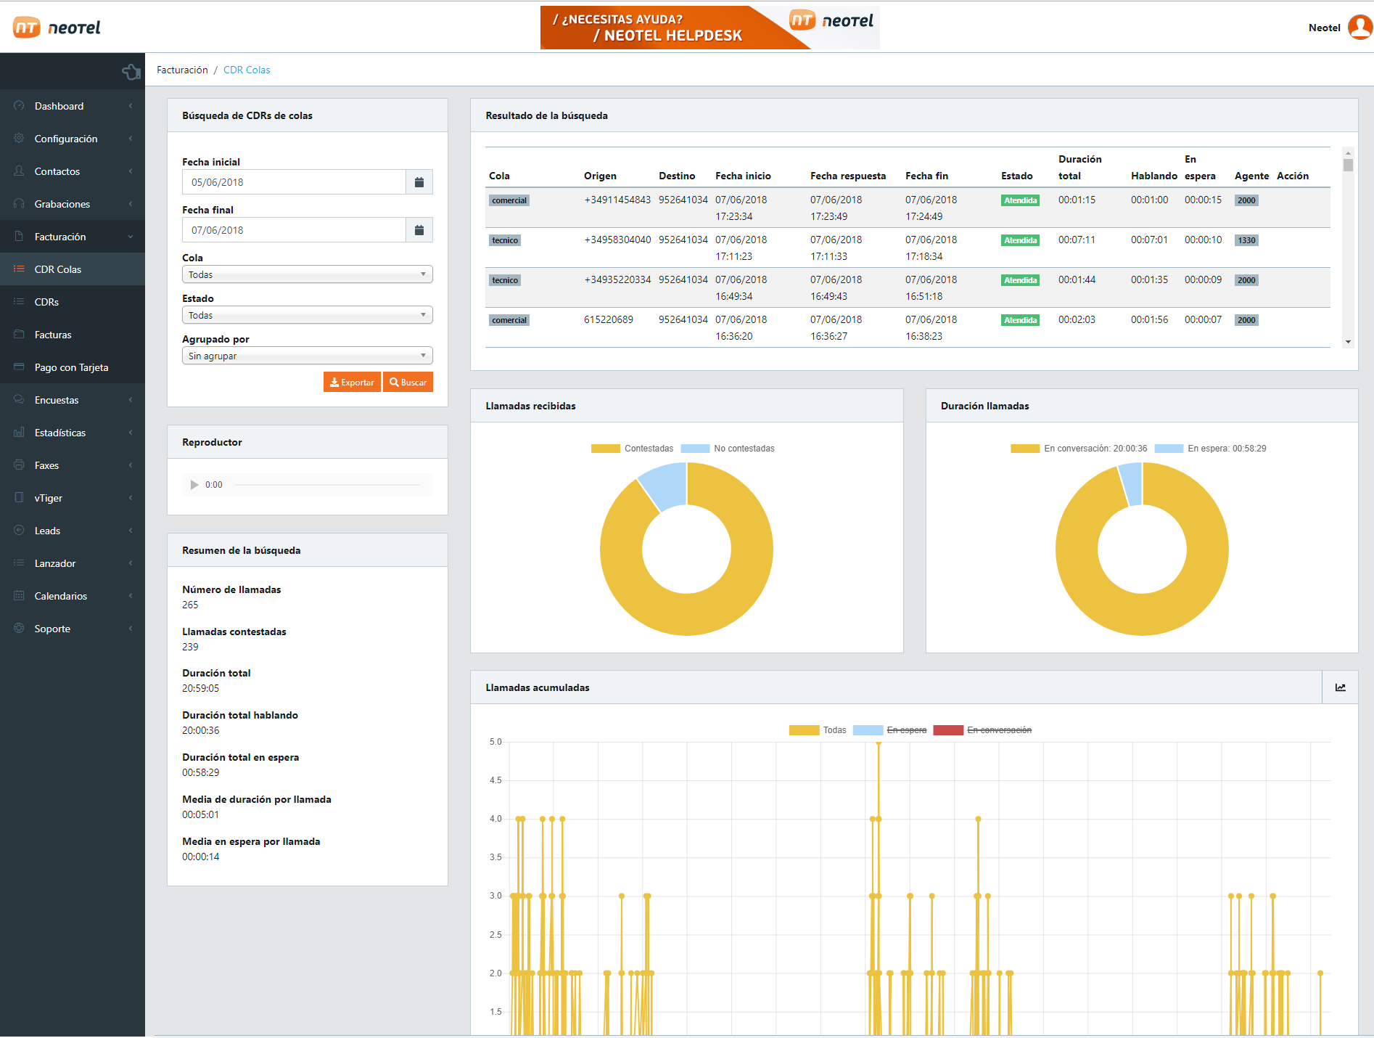Open the Fecha final calendar picker
This screenshot has height=1038, width=1374.
click(419, 230)
